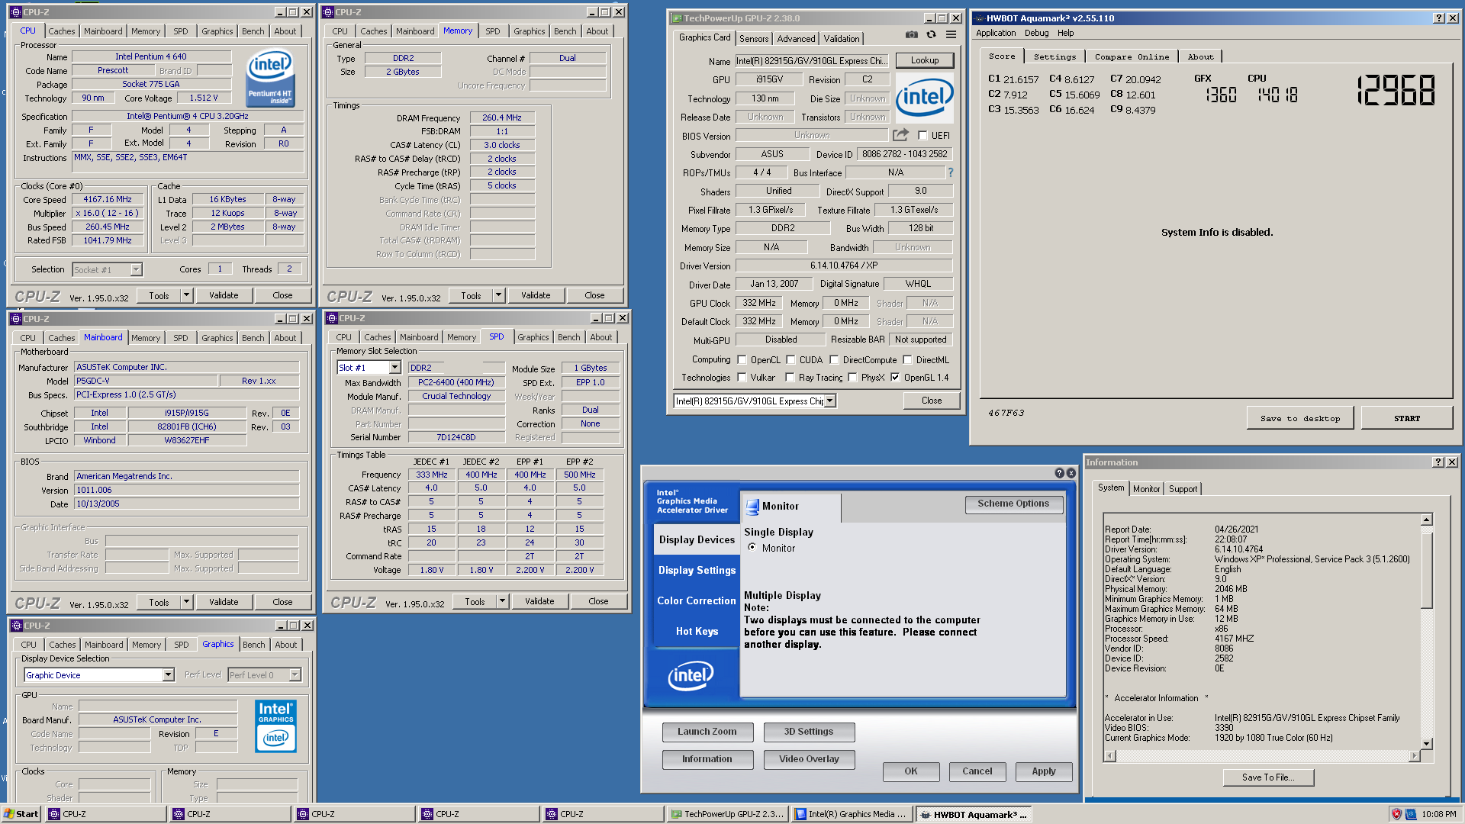Click the Aquamark title bar help button
Image resolution: width=1465 pixels, height=824 pixels.
[x=1439, y=18]
